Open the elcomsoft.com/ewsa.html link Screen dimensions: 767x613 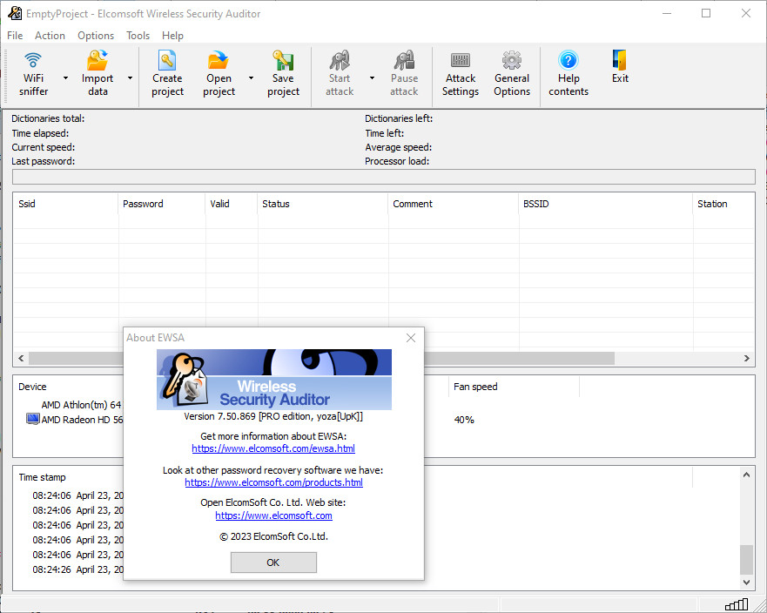point(273,448)
